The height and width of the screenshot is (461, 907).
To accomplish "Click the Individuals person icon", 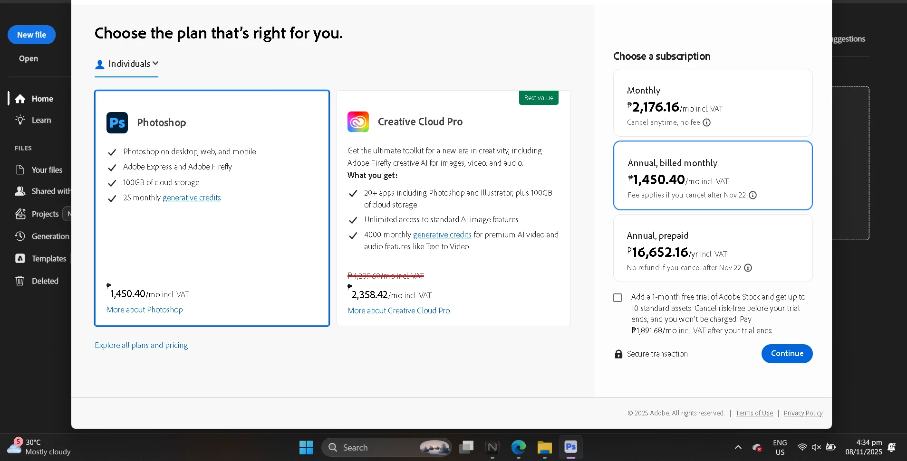I will (100, 65).
